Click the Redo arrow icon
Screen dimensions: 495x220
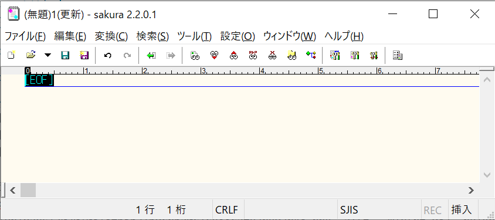(127, 56)
